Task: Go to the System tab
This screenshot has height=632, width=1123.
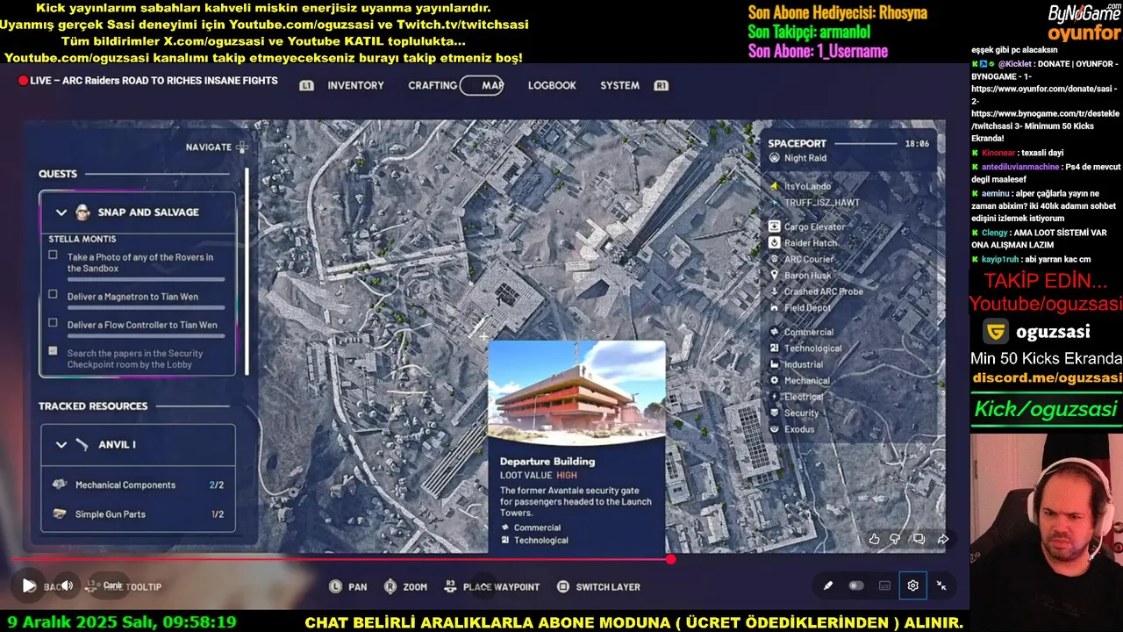Action: (619, 86)
